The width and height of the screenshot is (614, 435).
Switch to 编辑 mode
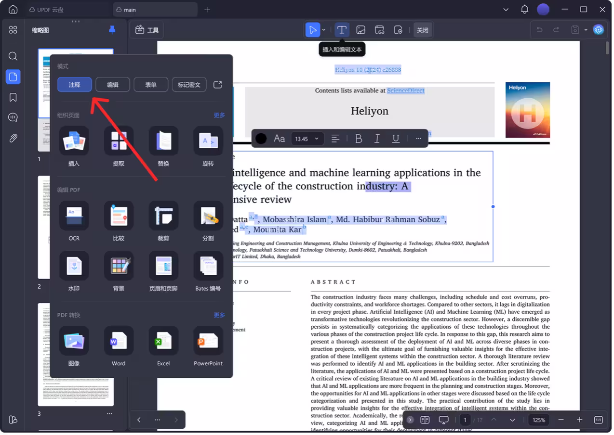click(x=113, y=85)
